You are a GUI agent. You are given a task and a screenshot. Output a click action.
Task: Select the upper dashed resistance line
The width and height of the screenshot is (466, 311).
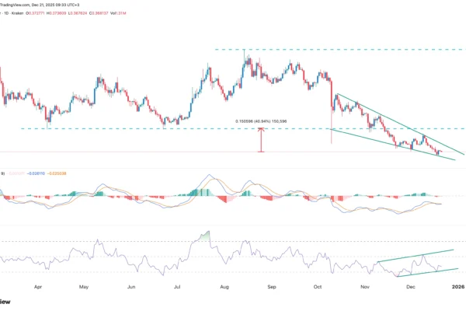[x=349, y=50]
